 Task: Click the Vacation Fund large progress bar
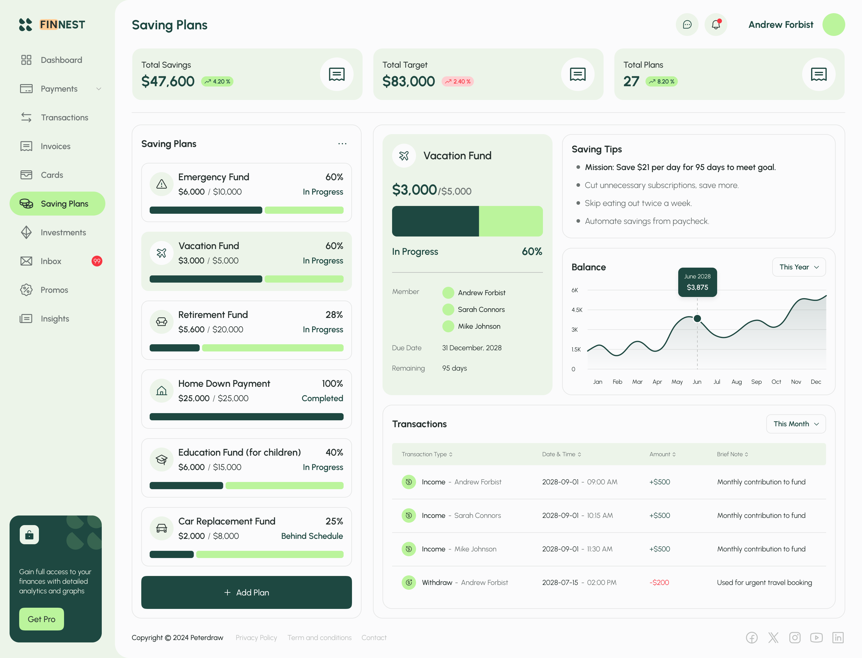point(467,221)
